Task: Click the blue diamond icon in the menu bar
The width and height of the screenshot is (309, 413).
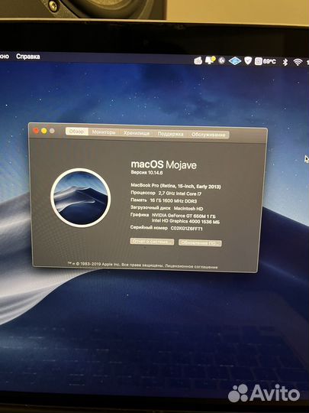Action: [235, 61]
